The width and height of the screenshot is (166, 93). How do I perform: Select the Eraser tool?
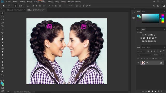(x=2, y=46)
